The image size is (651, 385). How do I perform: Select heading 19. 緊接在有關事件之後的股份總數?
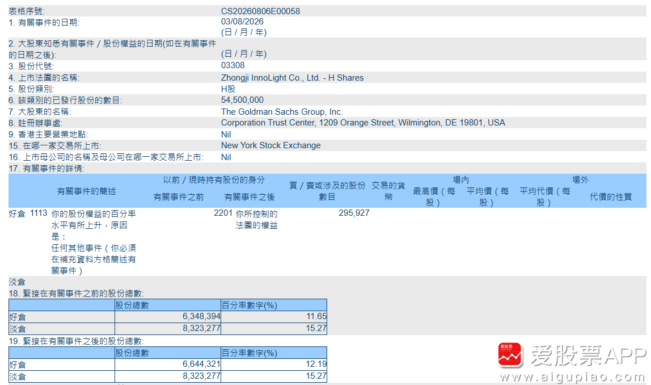click(x=77, y=341)
